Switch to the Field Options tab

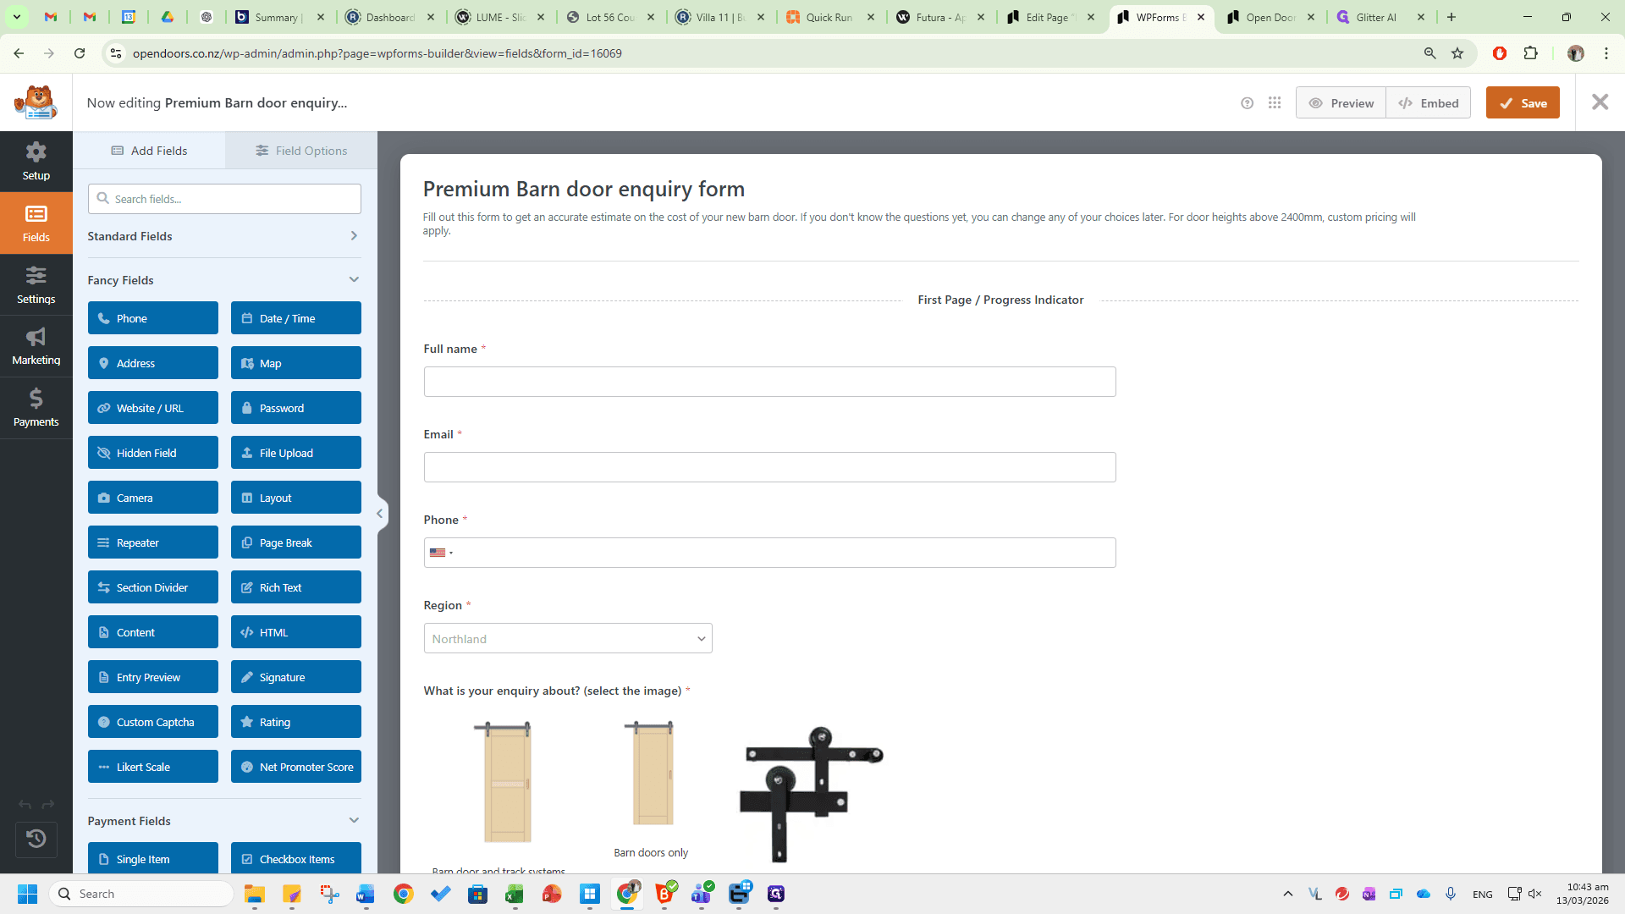(x=301, y=151)
